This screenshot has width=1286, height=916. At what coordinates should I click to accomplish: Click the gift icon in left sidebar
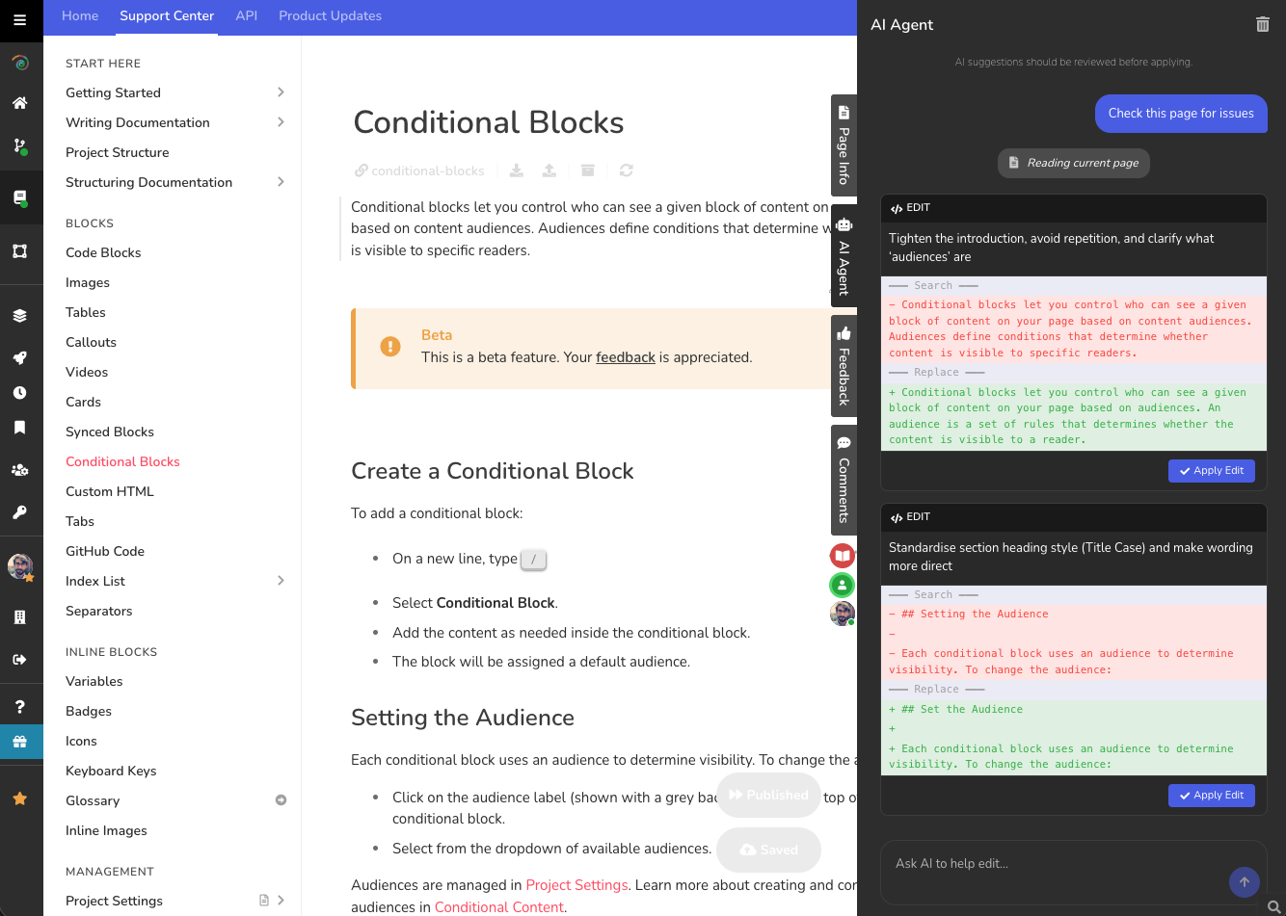point(19,742)
